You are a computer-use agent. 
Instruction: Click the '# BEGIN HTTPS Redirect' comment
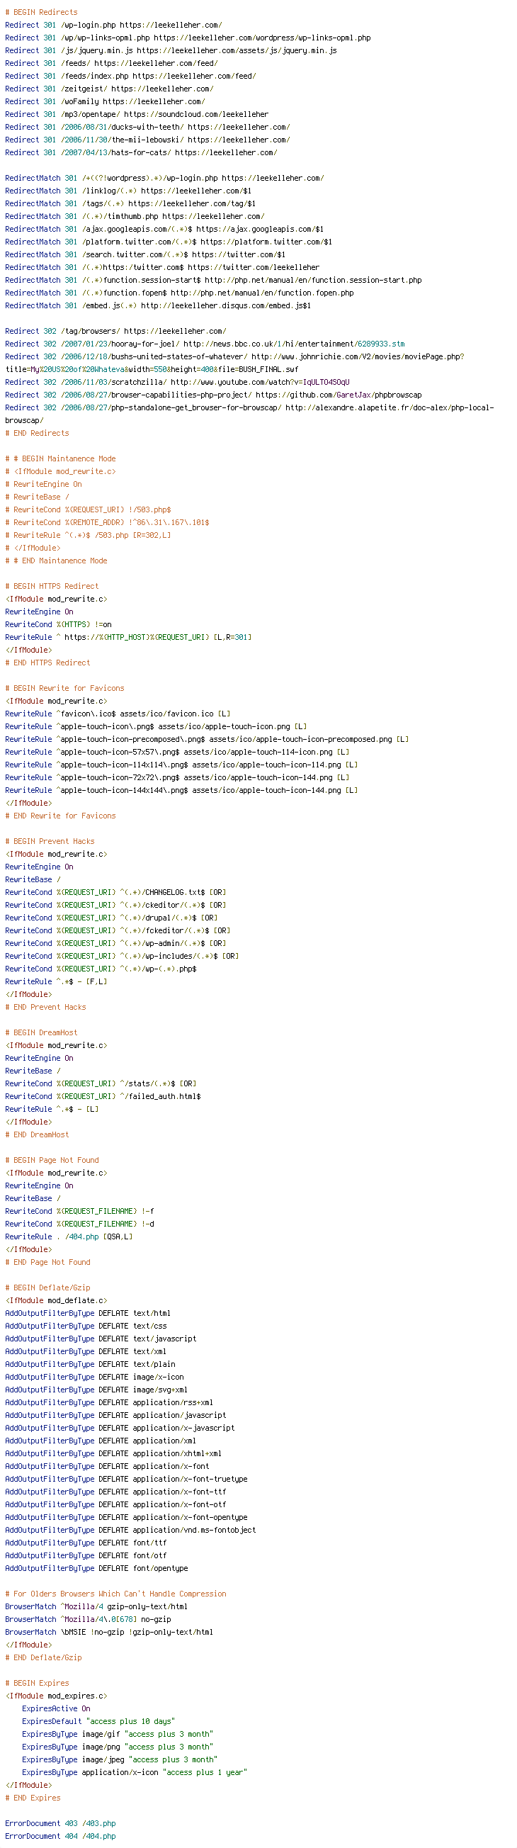click(52, 587)
